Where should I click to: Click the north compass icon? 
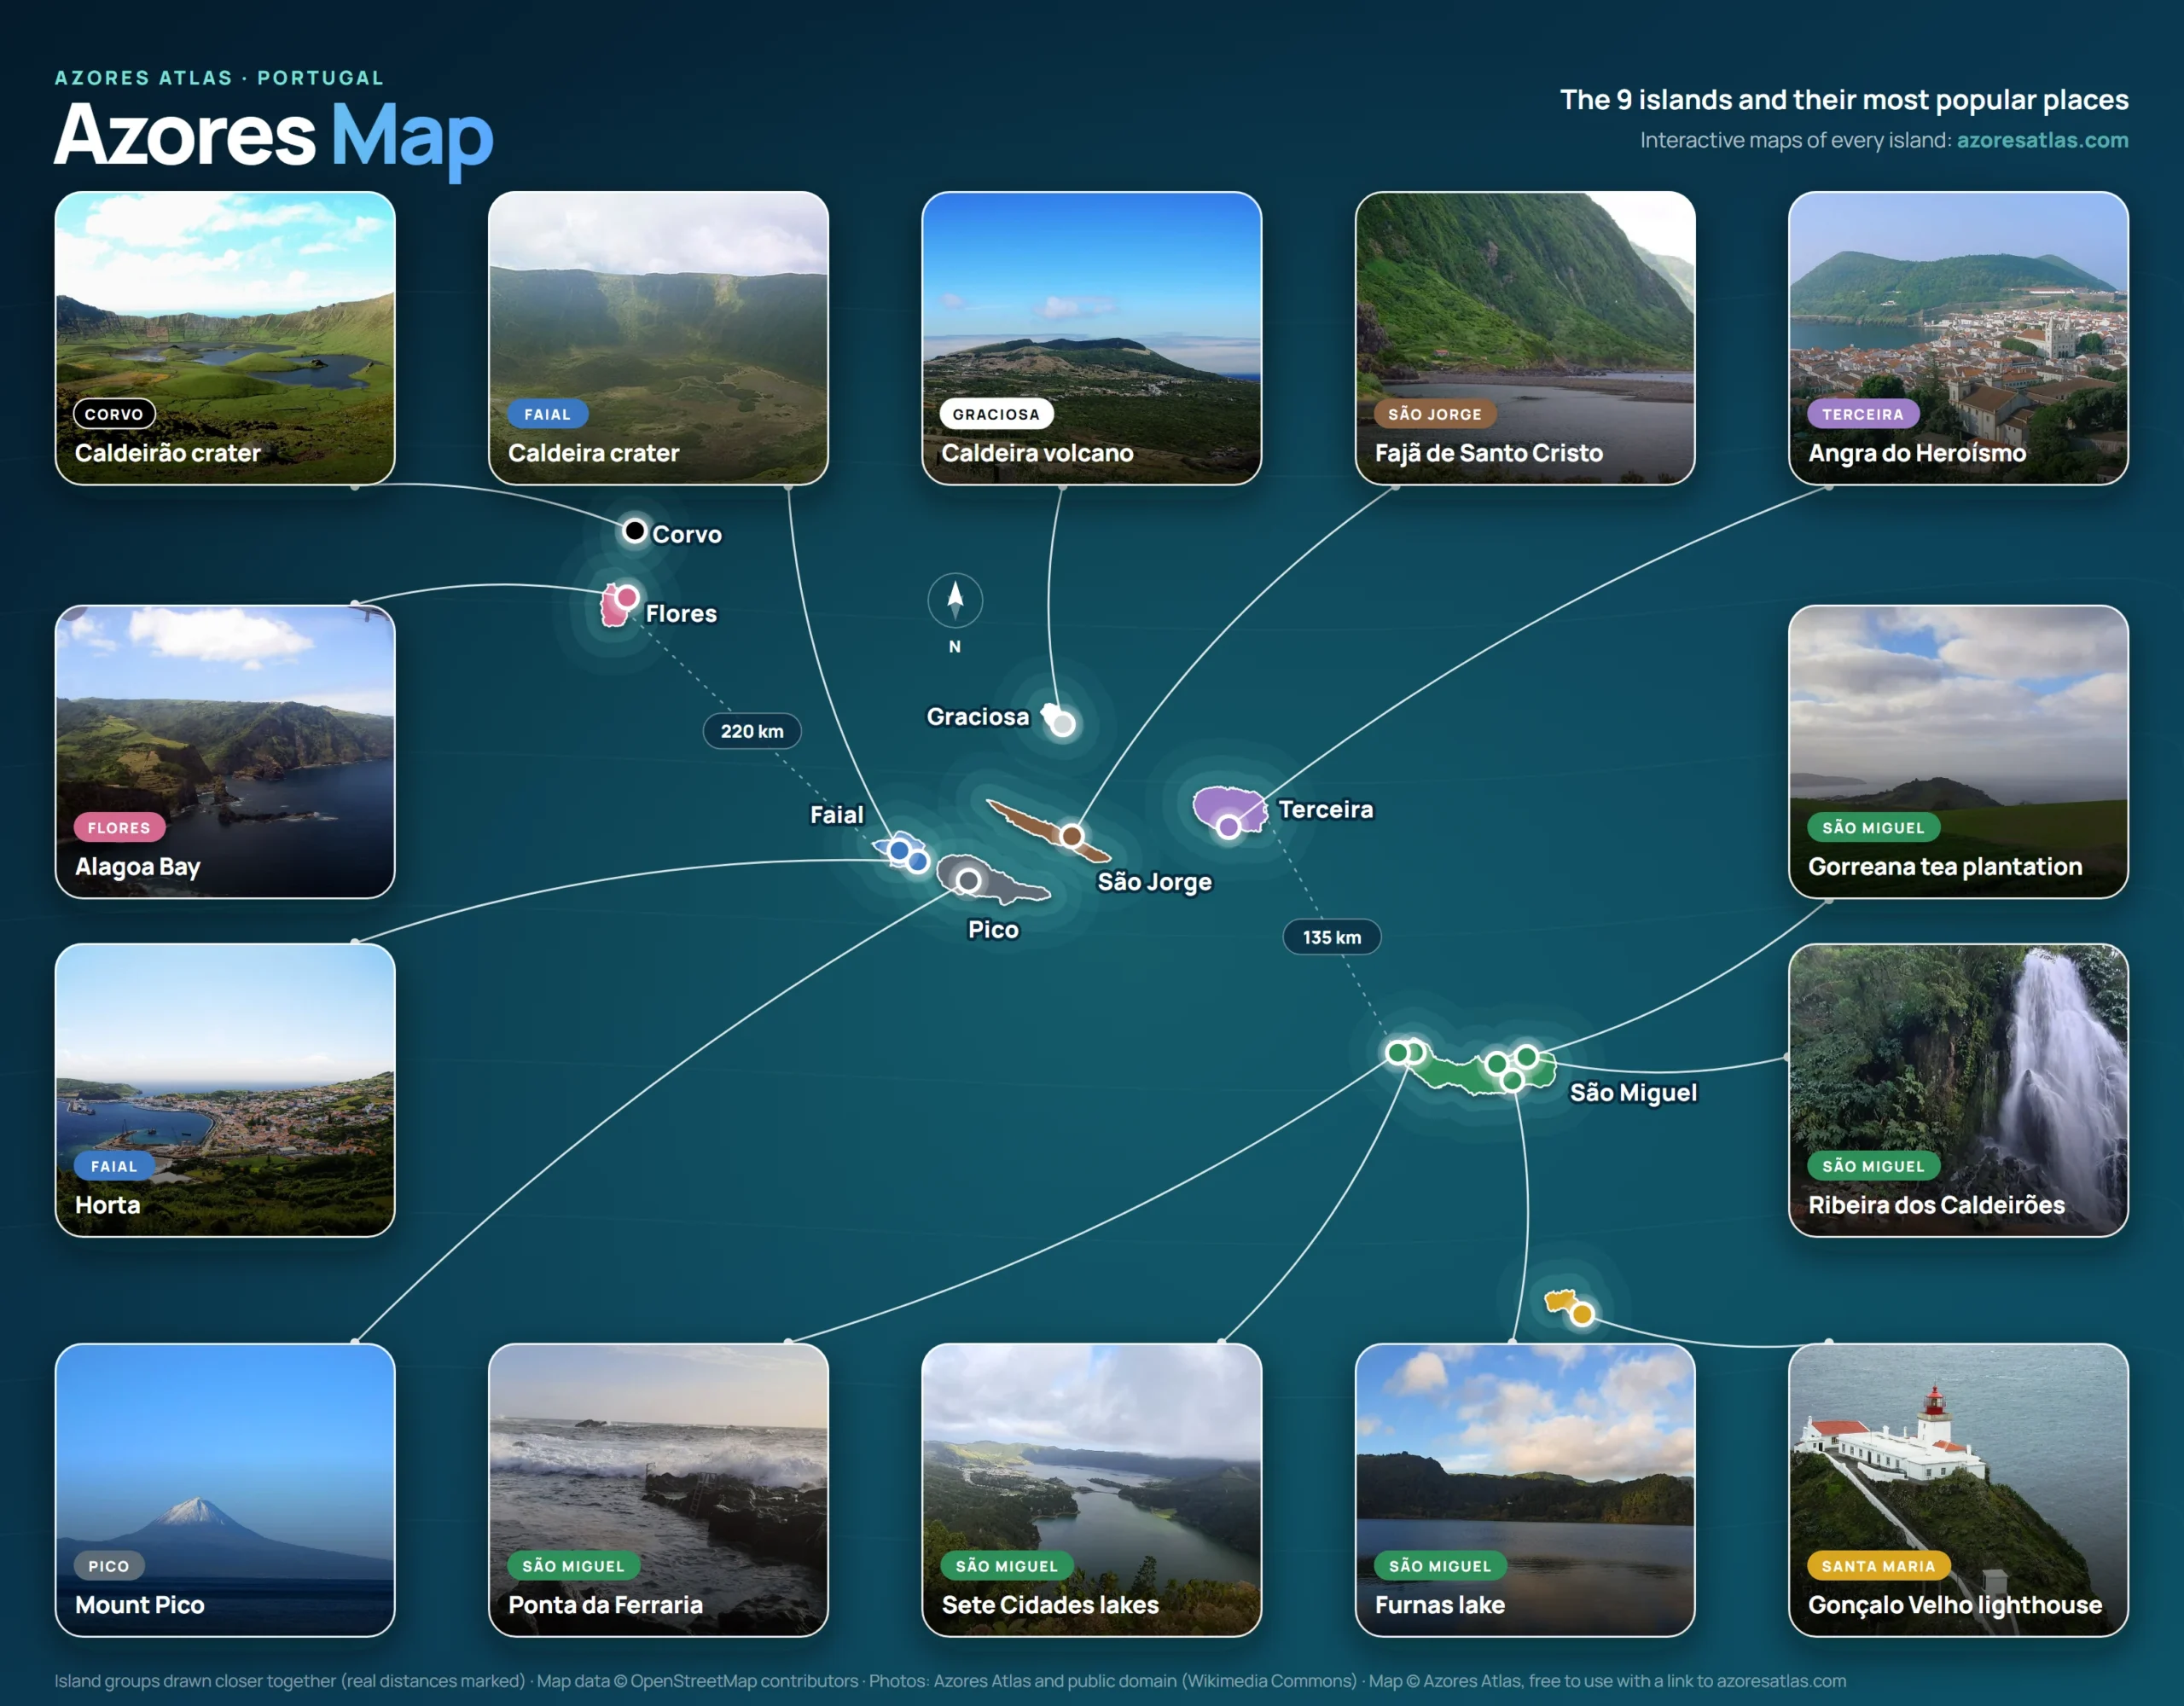(x=955, y=600)
